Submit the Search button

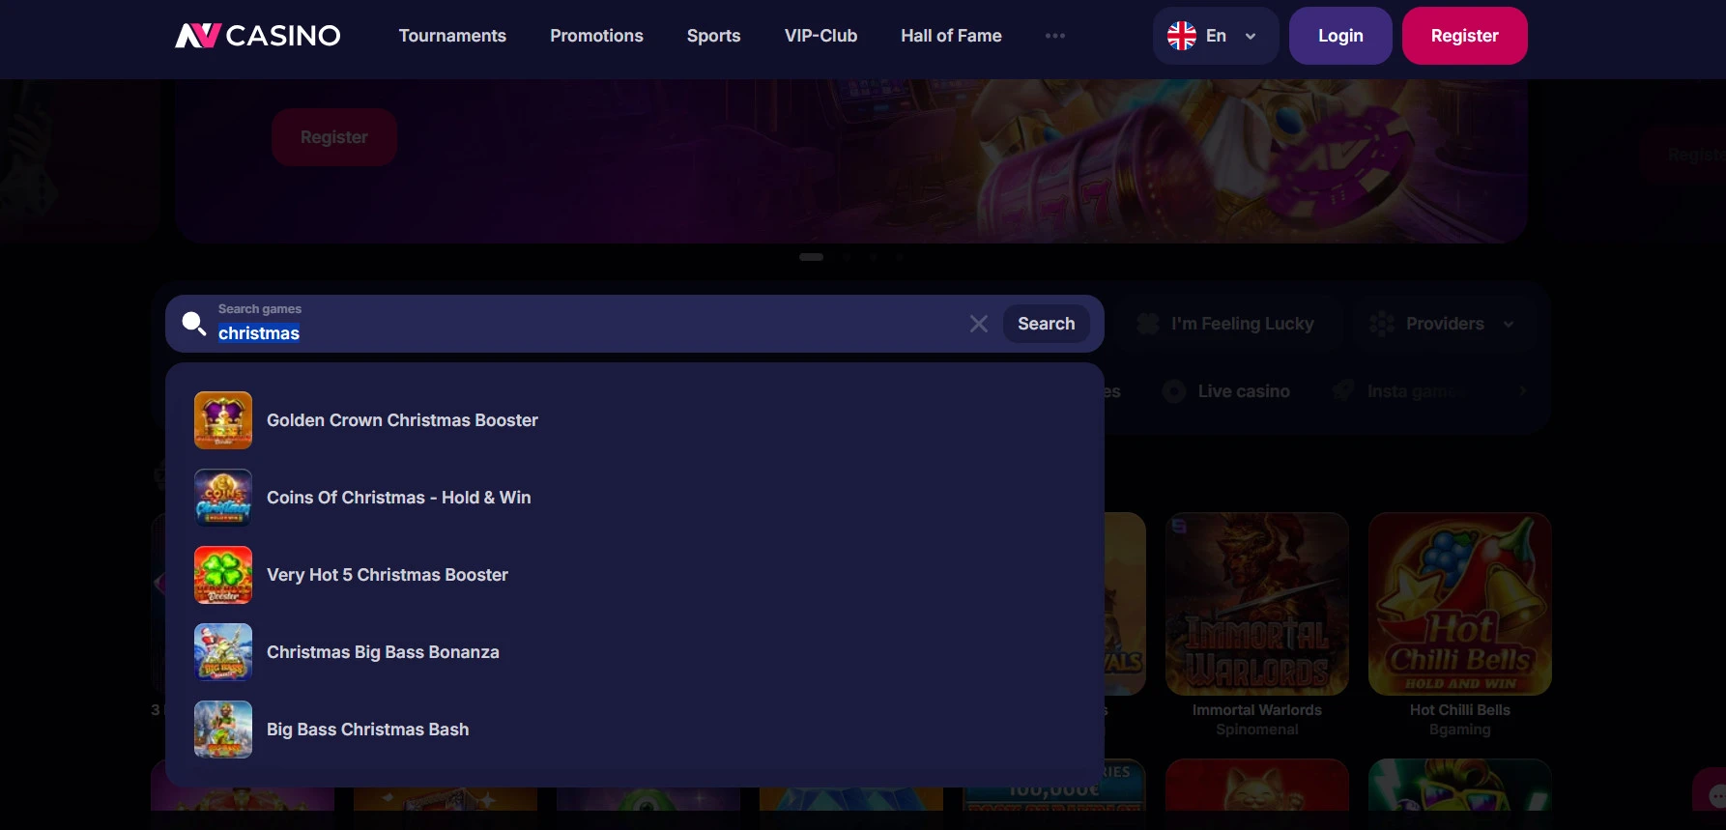click(1047, 324)
